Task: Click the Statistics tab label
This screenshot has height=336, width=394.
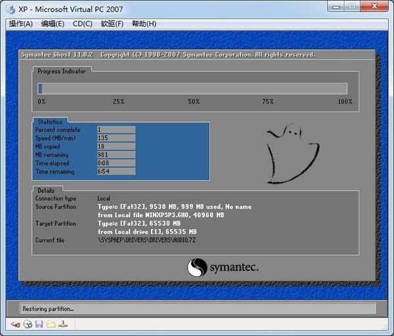Action: coord(50,122)
